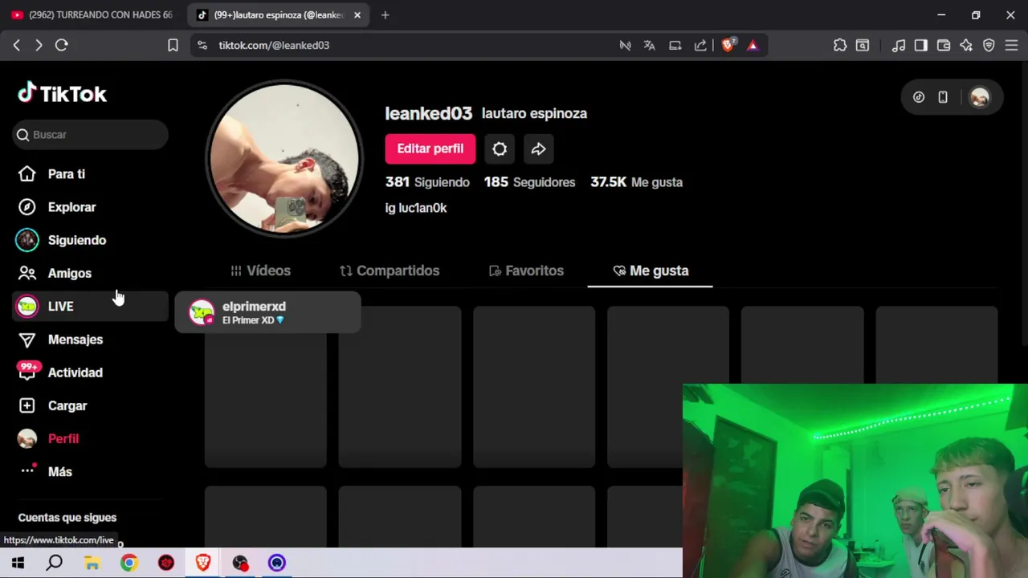View the 381 Siguiendo list
This screenshot has height=578, width=1028.
[x=427, y=182]
